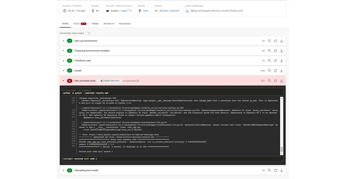340x179 pixels.
Task: Click the pytest command line text
Action: click(86, 93)
